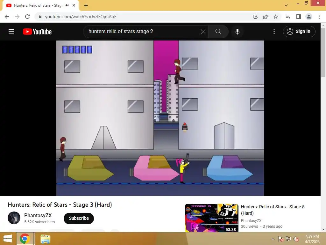Screen dimensions: 326x245
Task: Go back to the previous page
Action: (7, 17)
